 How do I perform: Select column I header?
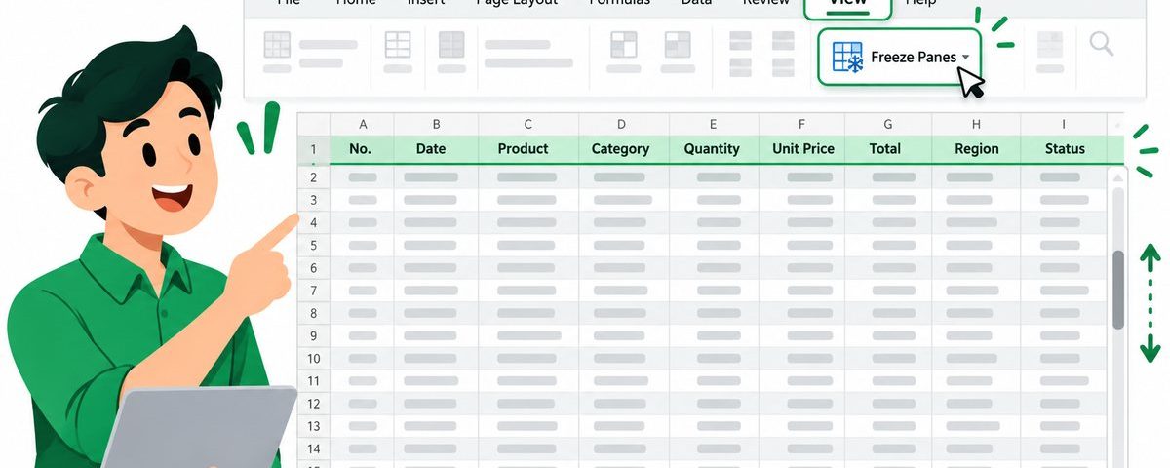click(1064, 124)
